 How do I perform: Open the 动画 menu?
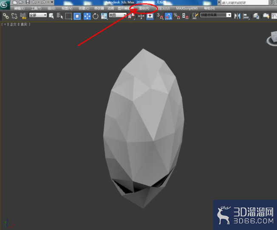(111, 8)
